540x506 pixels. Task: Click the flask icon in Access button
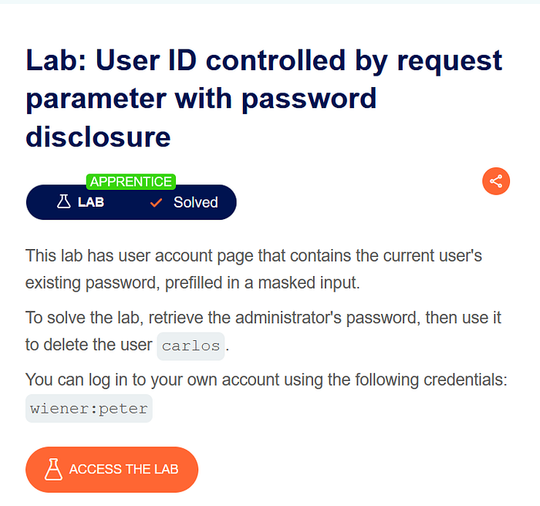[53, 469]
